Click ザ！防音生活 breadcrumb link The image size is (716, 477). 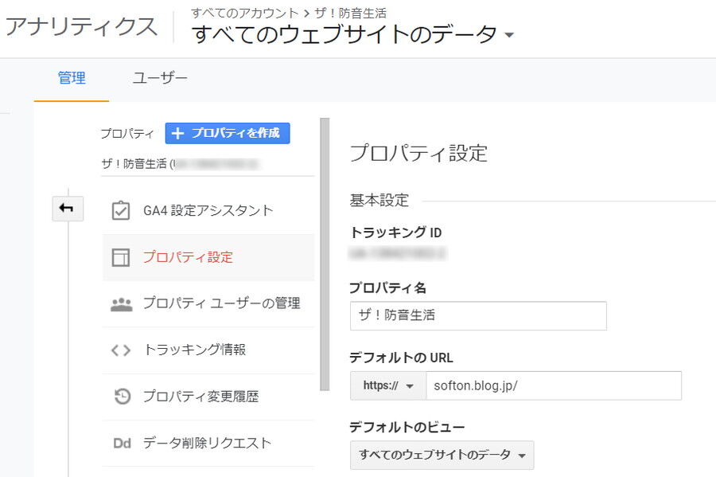coord(351,13)
